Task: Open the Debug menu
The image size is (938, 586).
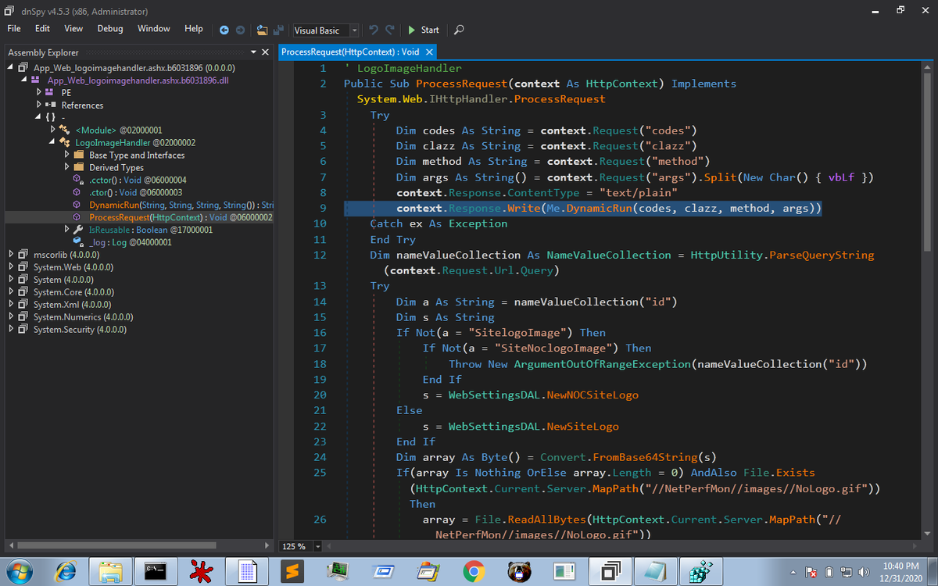Action: (110, 28)
